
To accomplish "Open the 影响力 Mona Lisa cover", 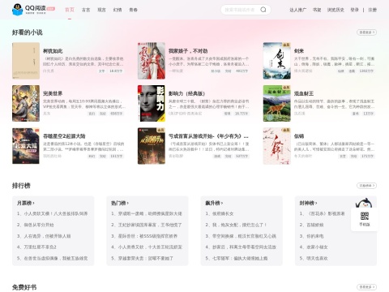I will point(152,103).
